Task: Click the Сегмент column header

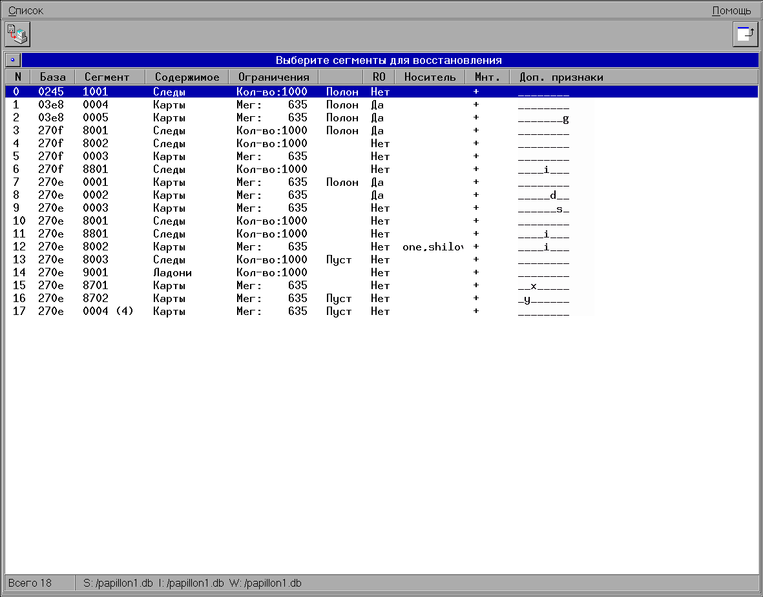Action: (x=110, y=77)
